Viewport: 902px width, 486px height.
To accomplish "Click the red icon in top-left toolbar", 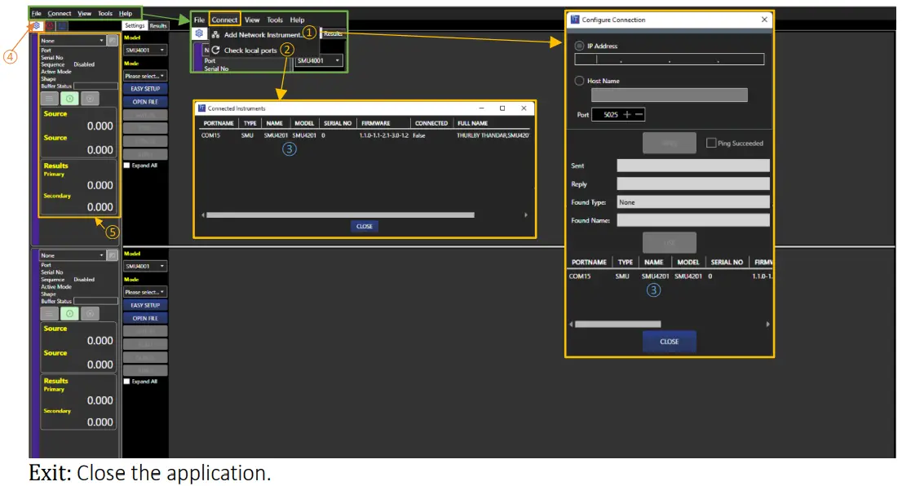I will click(50, 26).
